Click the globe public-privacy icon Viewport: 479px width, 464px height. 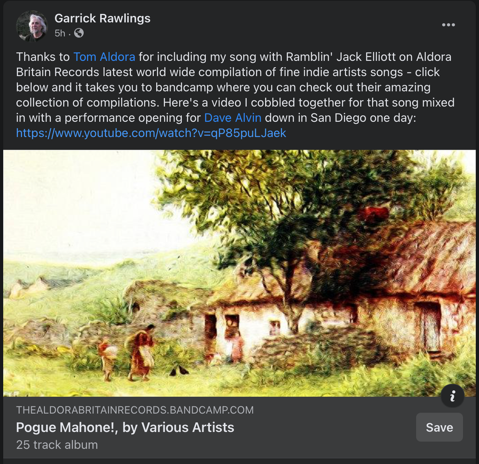tap(79, 33)
